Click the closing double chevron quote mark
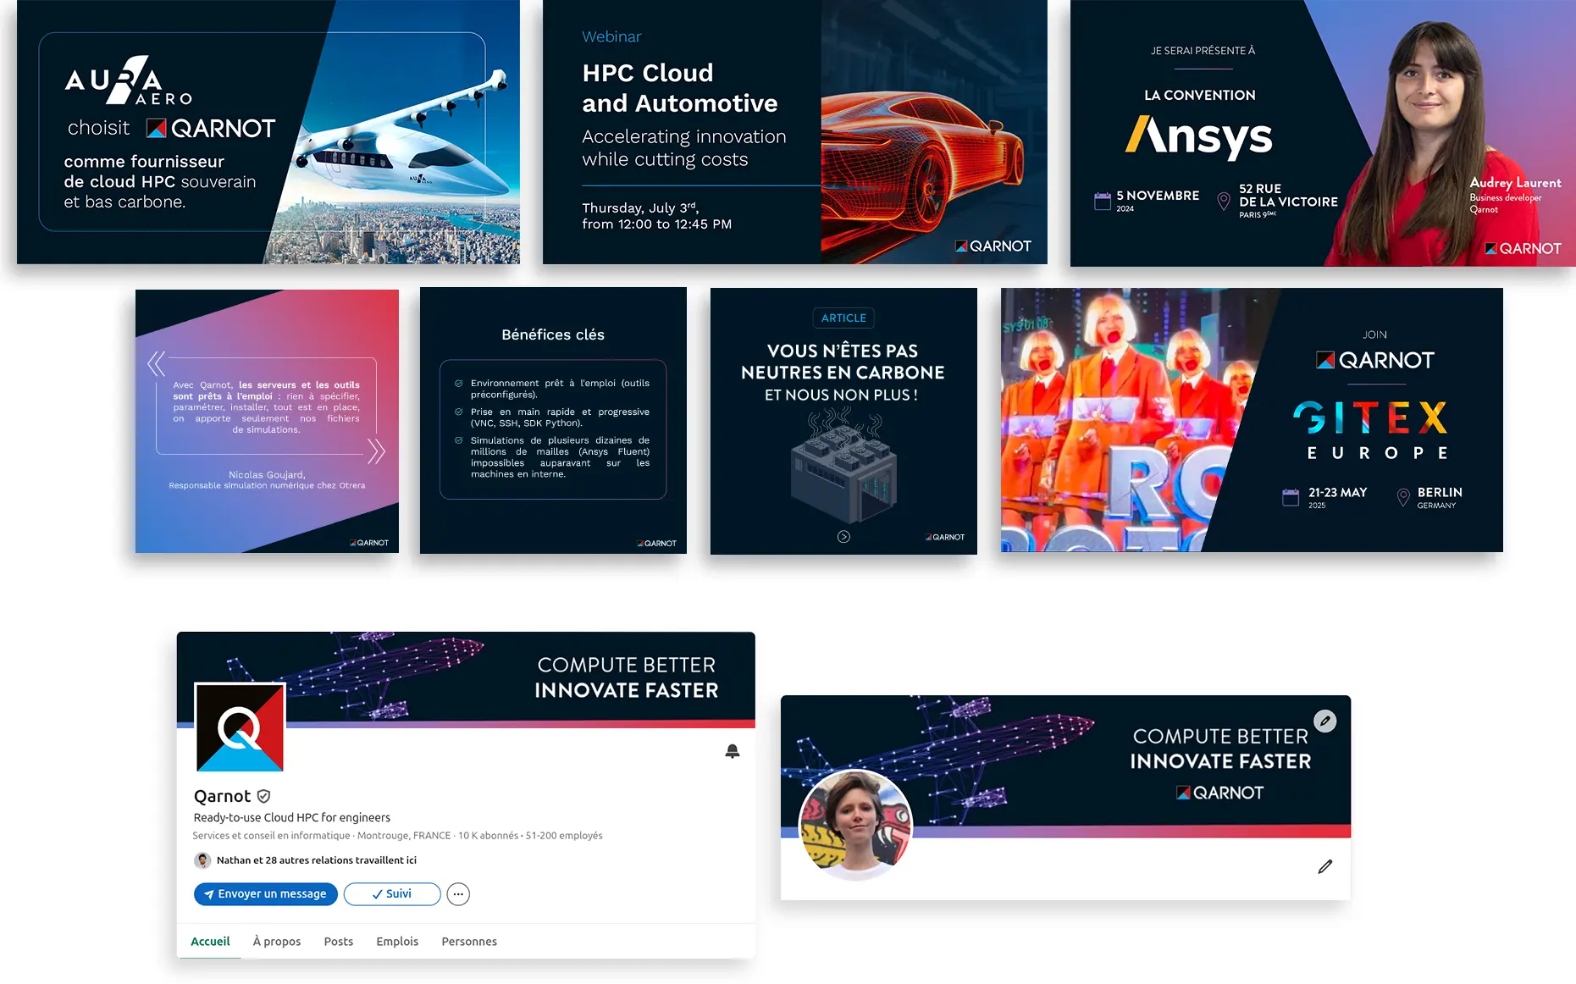 click(376, 451)
